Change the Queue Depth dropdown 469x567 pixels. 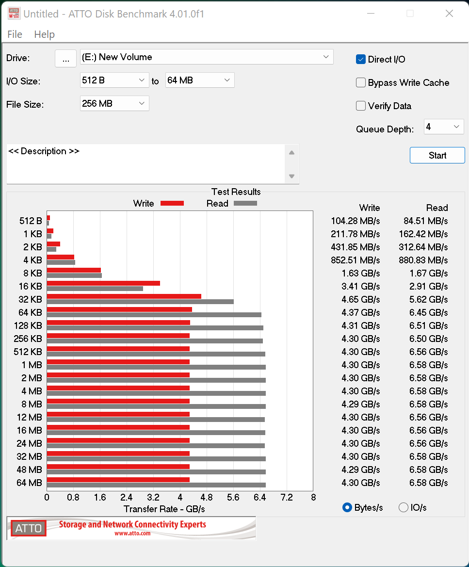tap(444, 127)
